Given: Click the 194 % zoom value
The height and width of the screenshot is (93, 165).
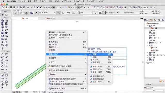Looking at the screenshot, I should 35,92.
